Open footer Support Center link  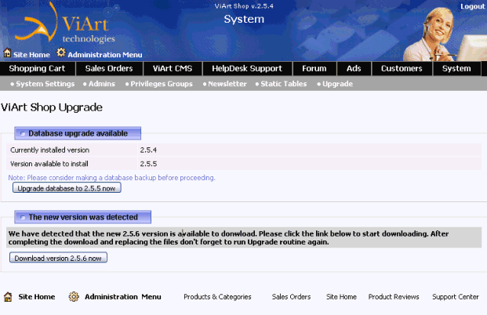click(456, 297)
